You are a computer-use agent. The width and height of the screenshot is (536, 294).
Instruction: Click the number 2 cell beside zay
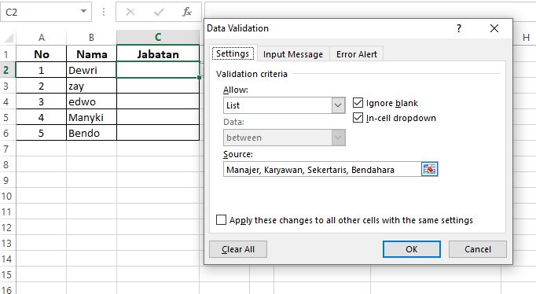tap(42, 86)
